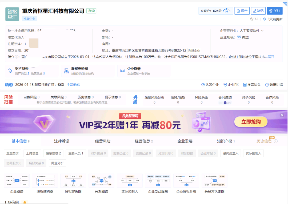
Task: Select the 股东信息 2 sub-tab
Action: coord(53,153)
